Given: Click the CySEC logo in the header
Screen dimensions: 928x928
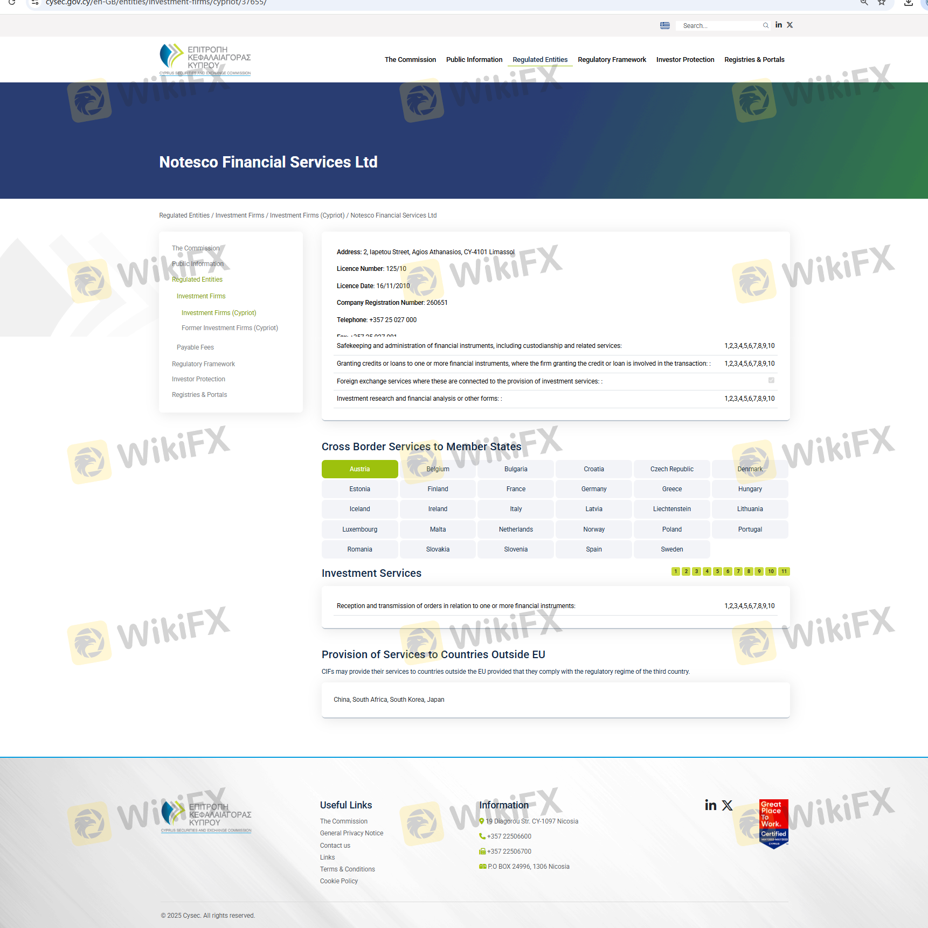Looking at the screenshot, I should coord(205,59).
